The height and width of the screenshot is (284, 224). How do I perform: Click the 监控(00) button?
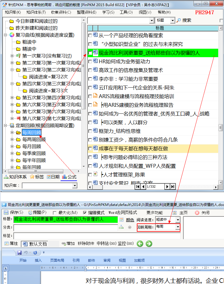click(x=126, y=244)
